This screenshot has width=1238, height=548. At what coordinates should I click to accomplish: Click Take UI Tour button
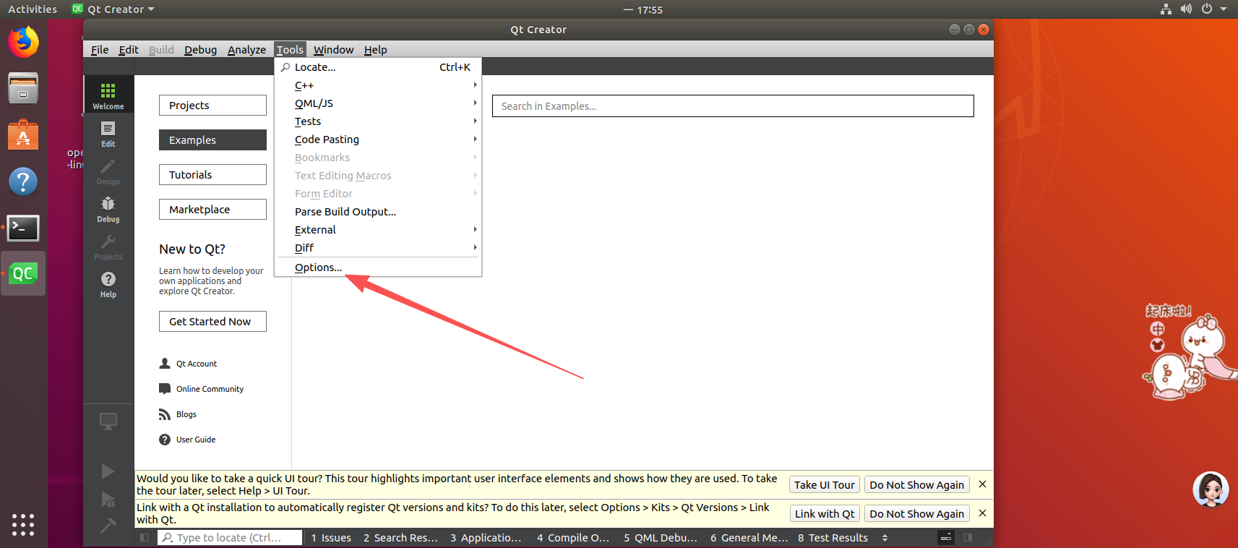pyautogui.click(x=825, y=485)
